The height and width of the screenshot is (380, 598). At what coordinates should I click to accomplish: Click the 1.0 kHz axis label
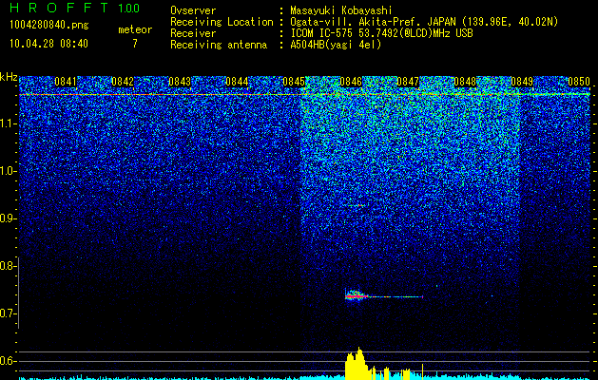tap(9, 171)
